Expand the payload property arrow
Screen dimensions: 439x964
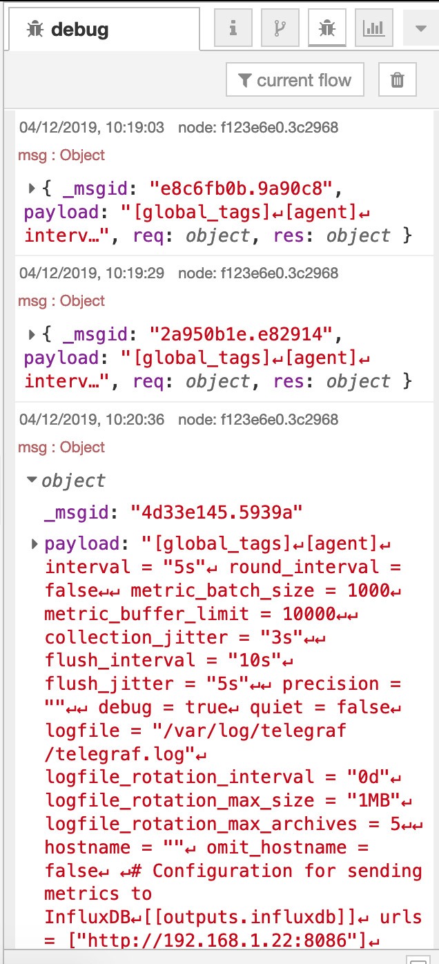pyautogui.click(x=35, y=544)
